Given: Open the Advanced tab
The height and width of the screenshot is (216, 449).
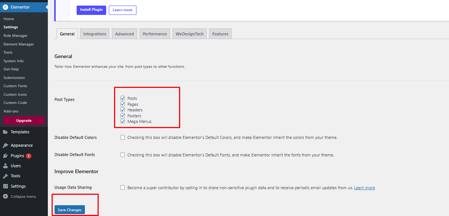Looking at the screenshot, I should click(124, 34).
